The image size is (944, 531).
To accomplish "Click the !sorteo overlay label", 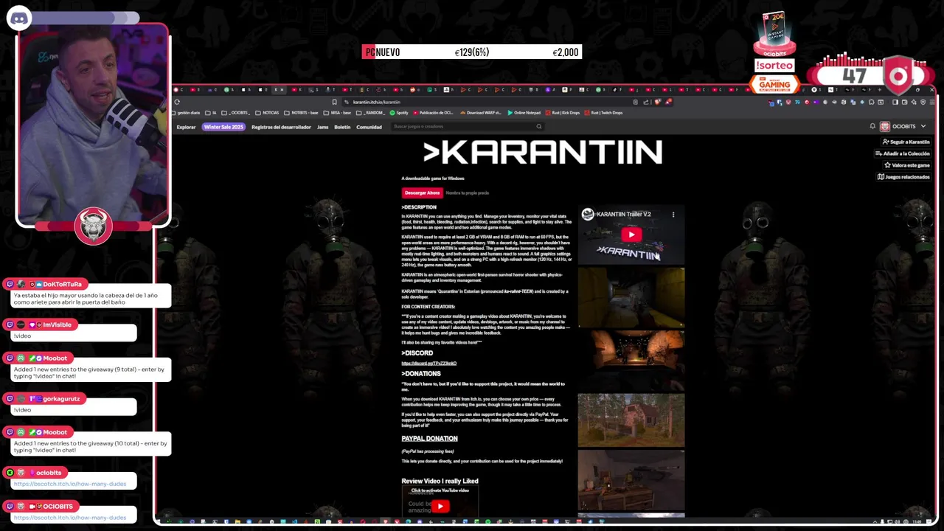I will point(774,65).
